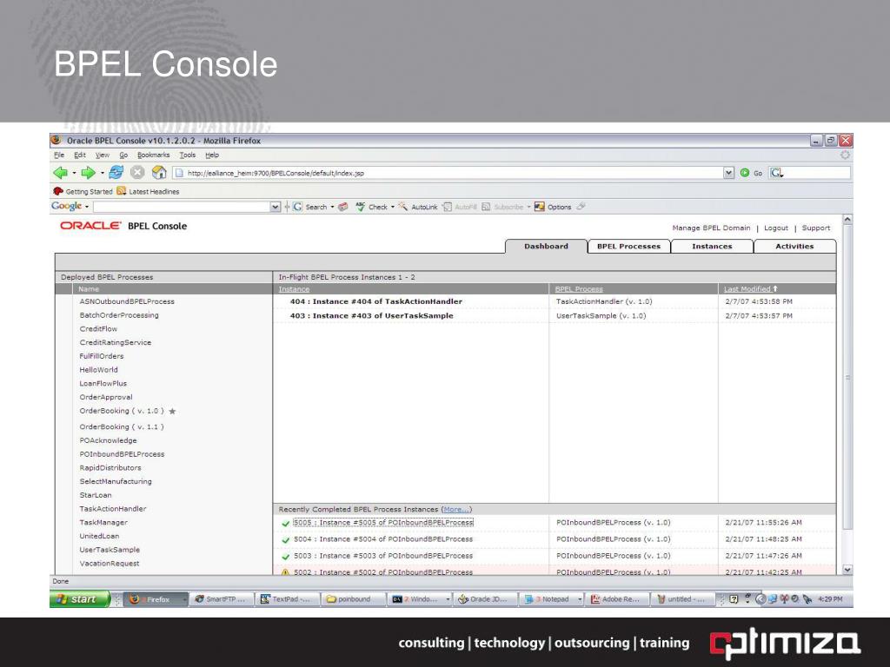Screen dimensions: 890x667
Task: Sort by the BPEL Process column header
Action: point(579,289)
